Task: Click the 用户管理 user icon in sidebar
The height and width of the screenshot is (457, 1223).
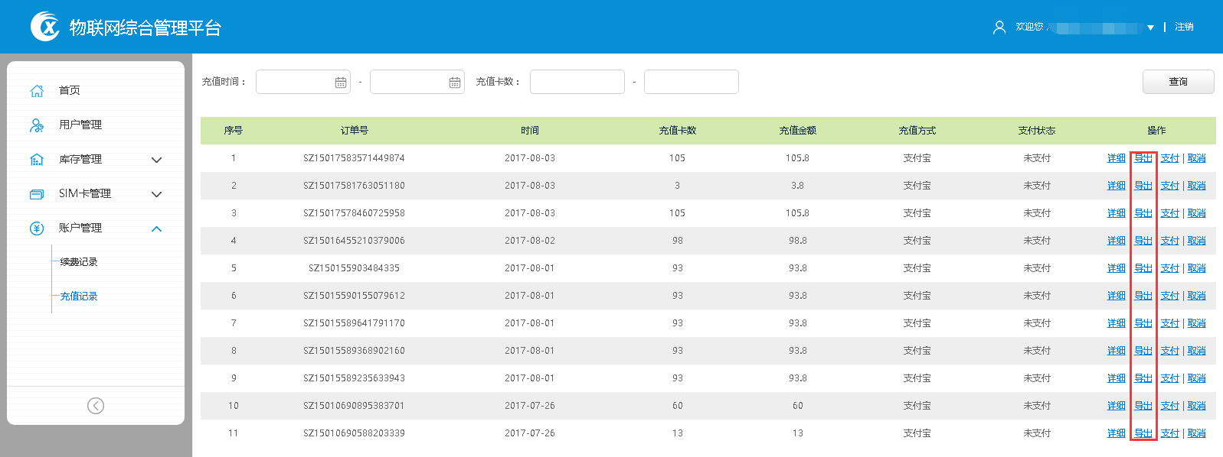Action: pos(37,125)
